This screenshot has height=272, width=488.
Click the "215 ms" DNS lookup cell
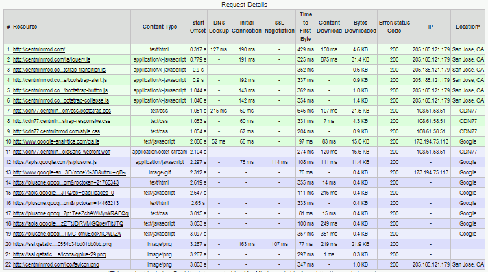point(219,111)
